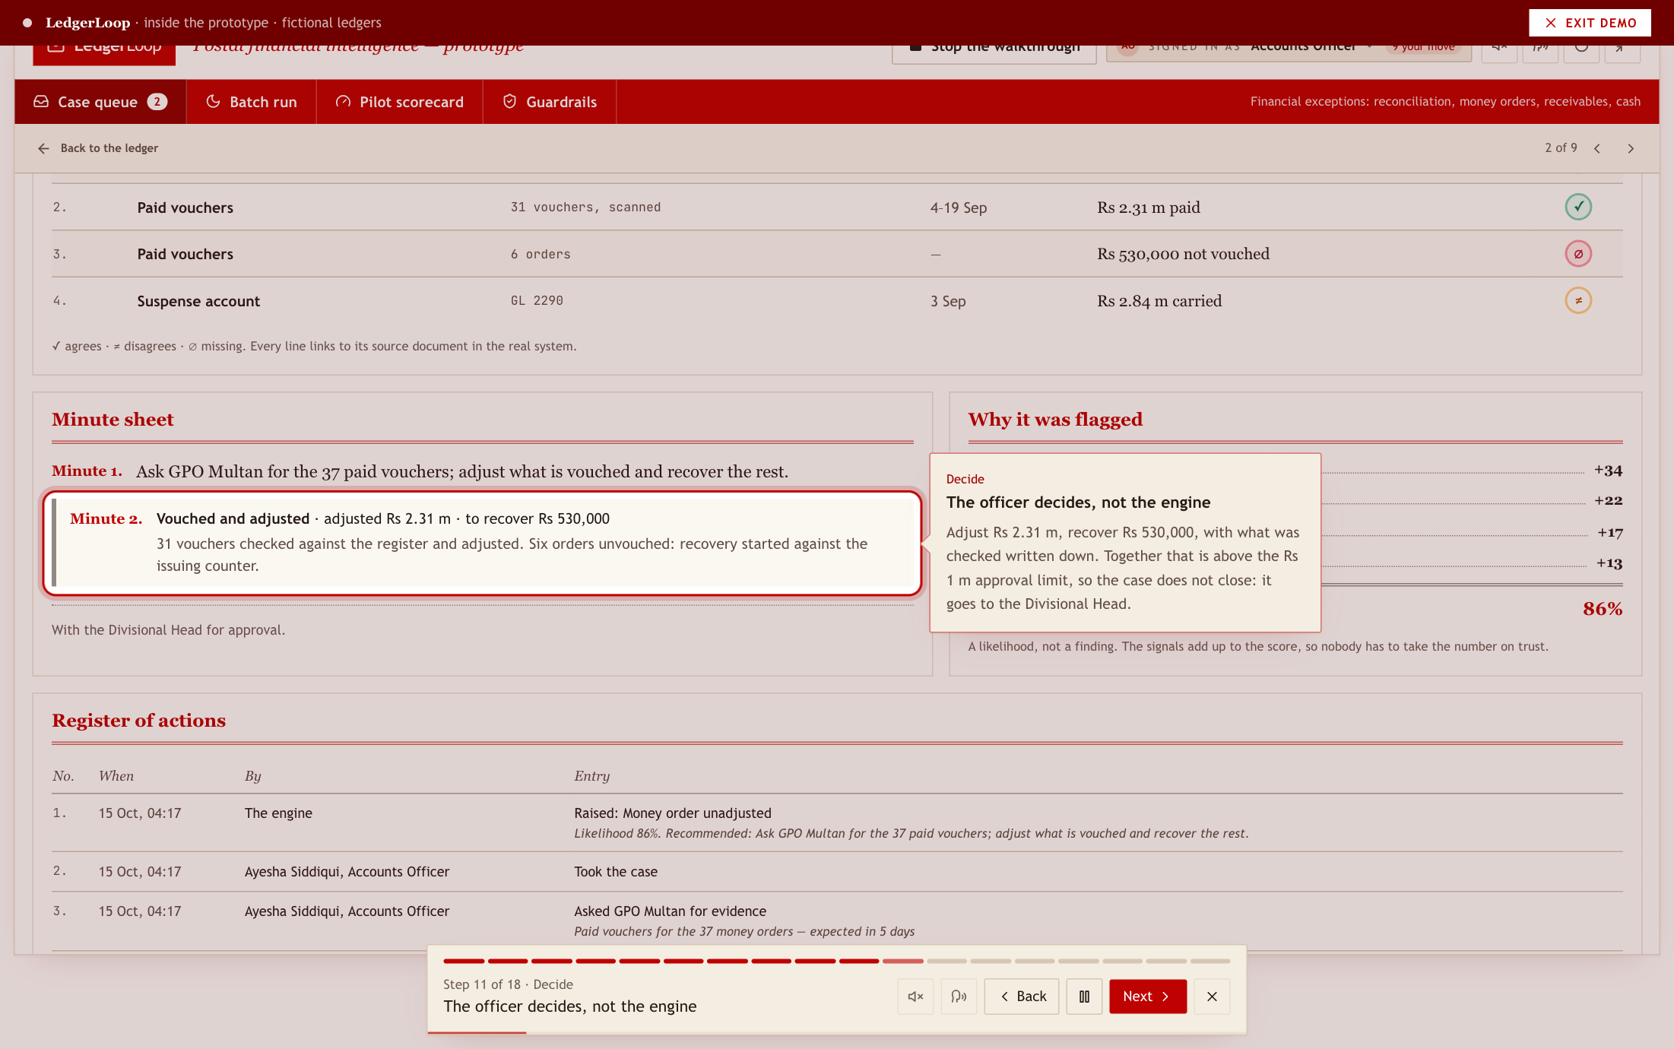Click Exit Demo in the top banner
Image resolution: width=1674 pixels, height=1049 pixels.
tap(1590, 23)
